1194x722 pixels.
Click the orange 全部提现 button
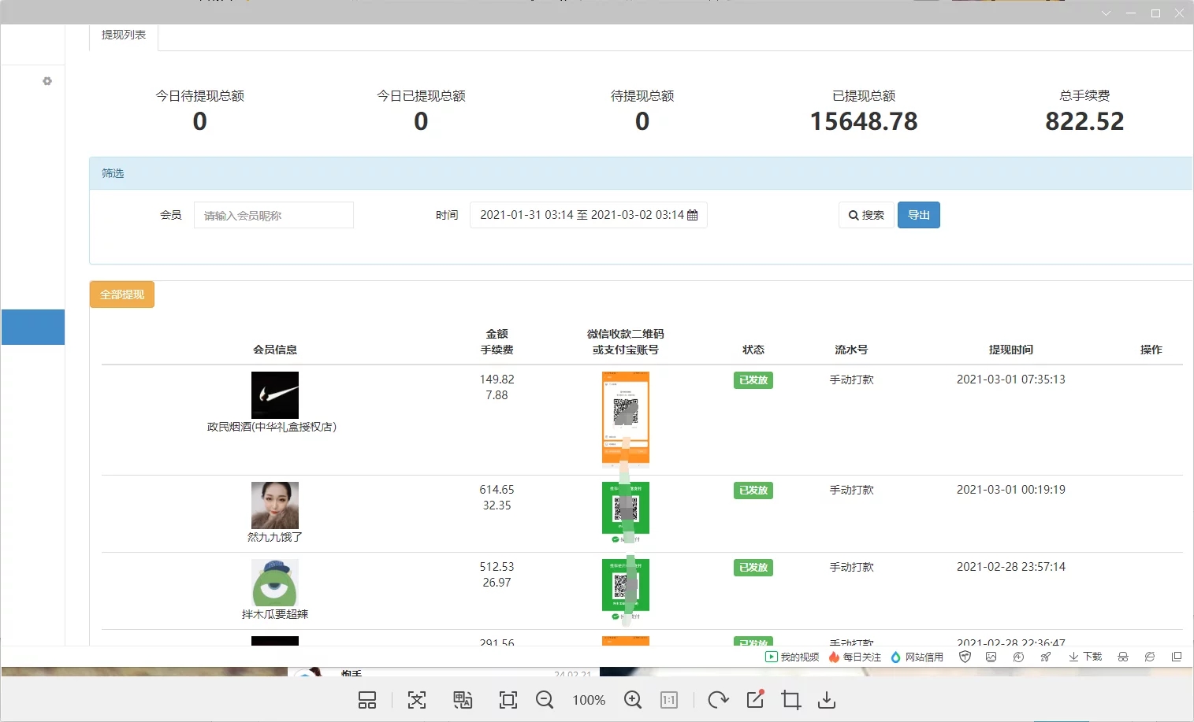tap(122, 294)
